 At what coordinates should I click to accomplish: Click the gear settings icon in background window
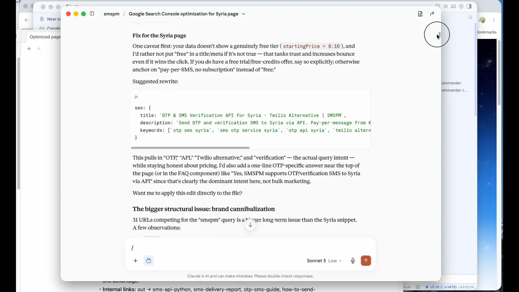(461, 6)
